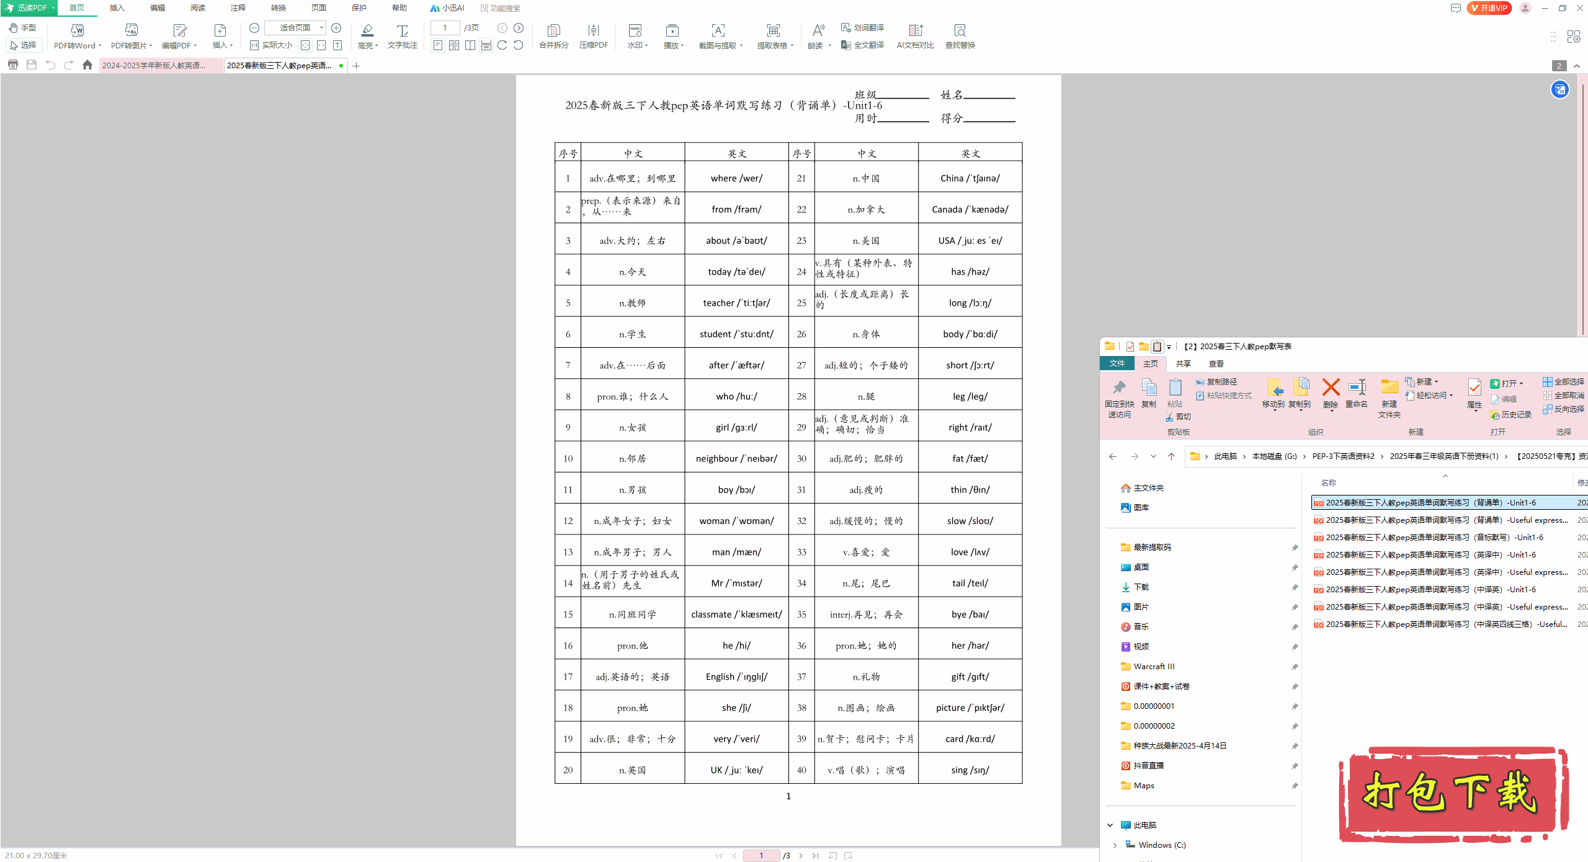Open the Annotate menu
The height and width of the screenshot is (862, 1588).
pos(238,8)
